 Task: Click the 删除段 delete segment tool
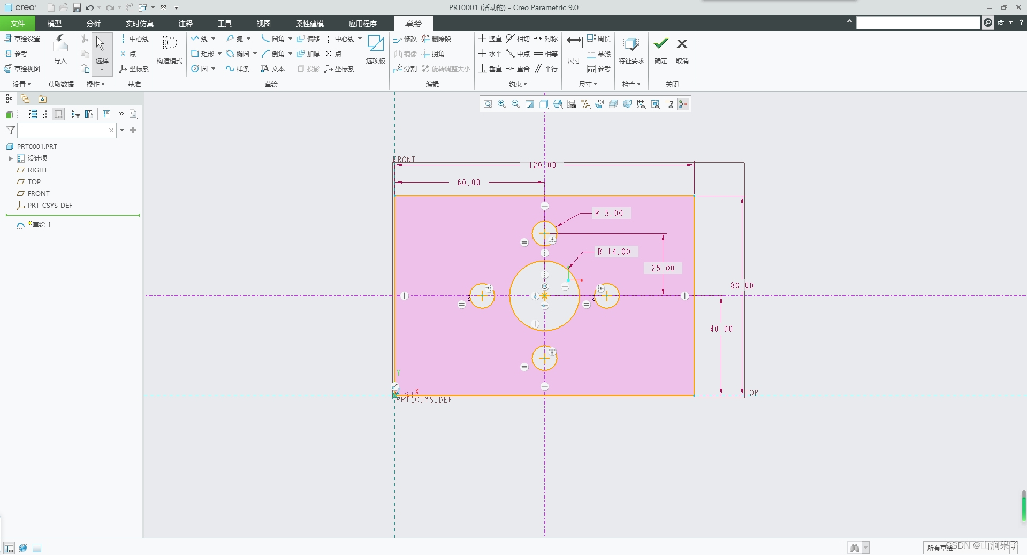[436, 39]
